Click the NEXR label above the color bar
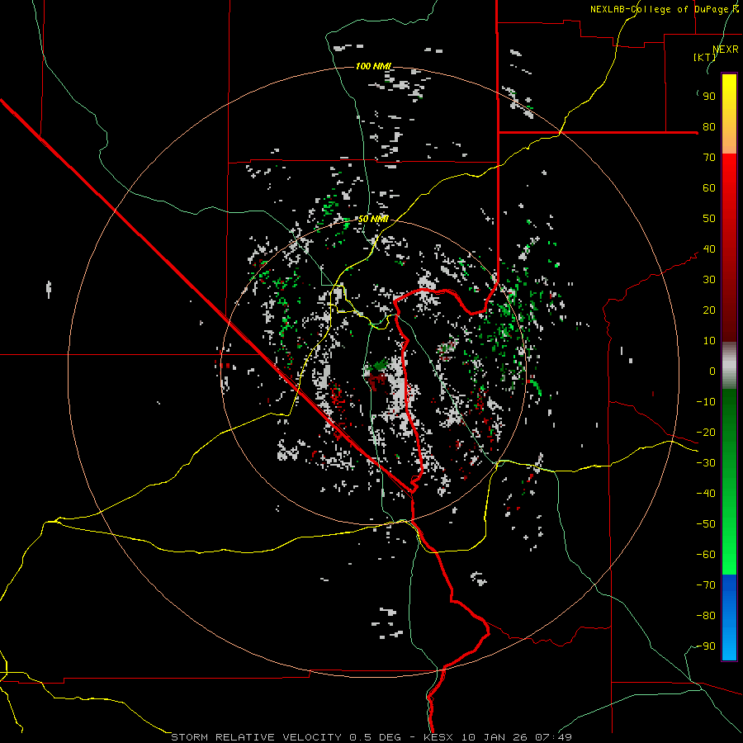Screen dimensions: 743x743 click(726, 50)
